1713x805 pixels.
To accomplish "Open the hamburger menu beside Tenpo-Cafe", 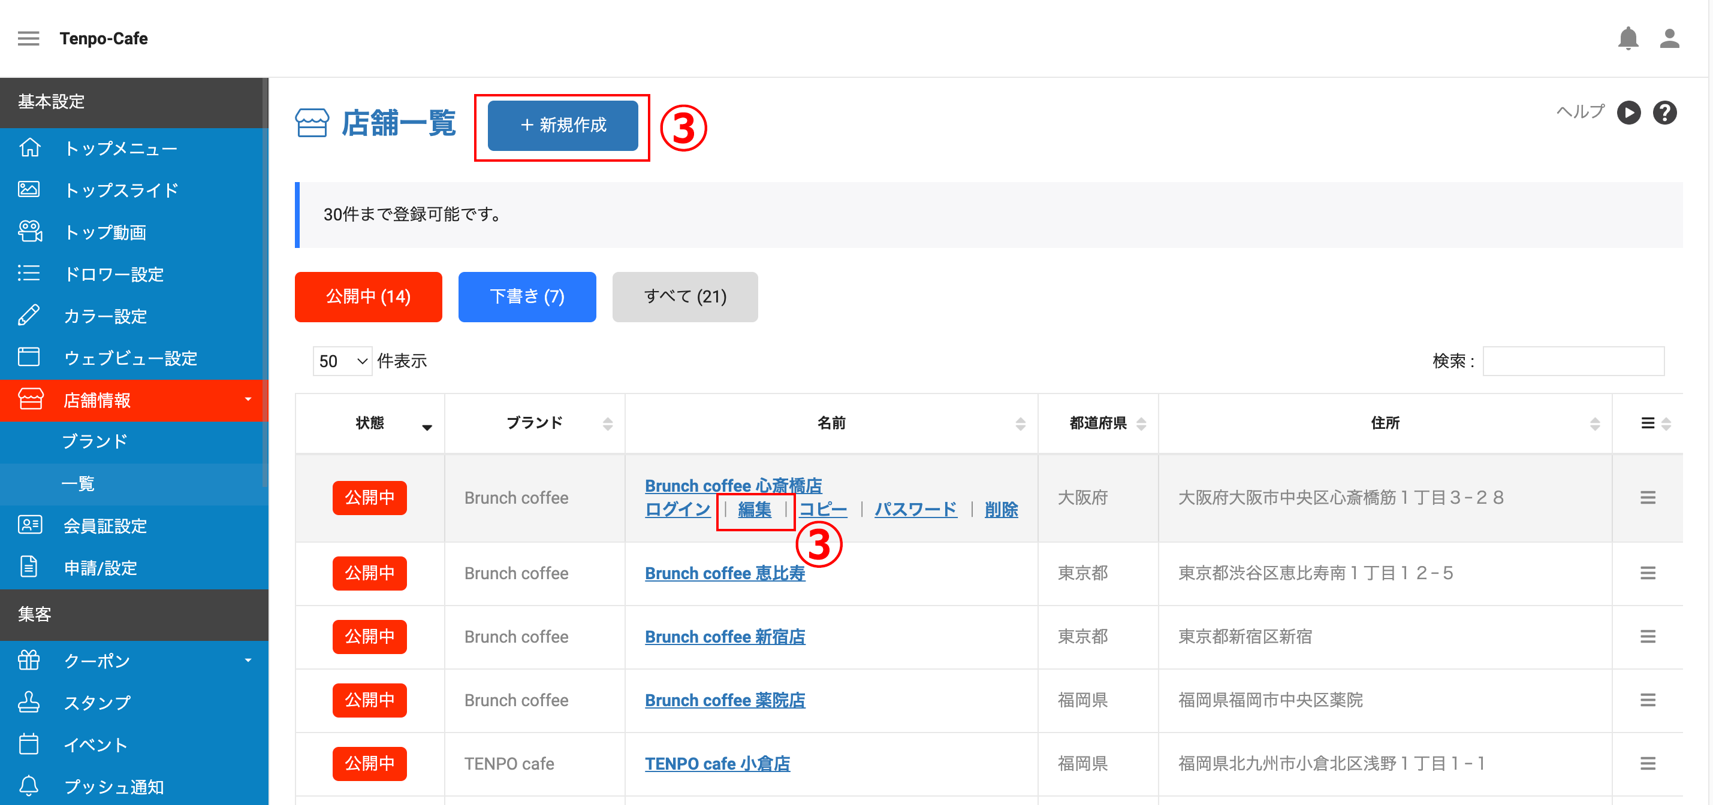I will (x=29, y=38).
